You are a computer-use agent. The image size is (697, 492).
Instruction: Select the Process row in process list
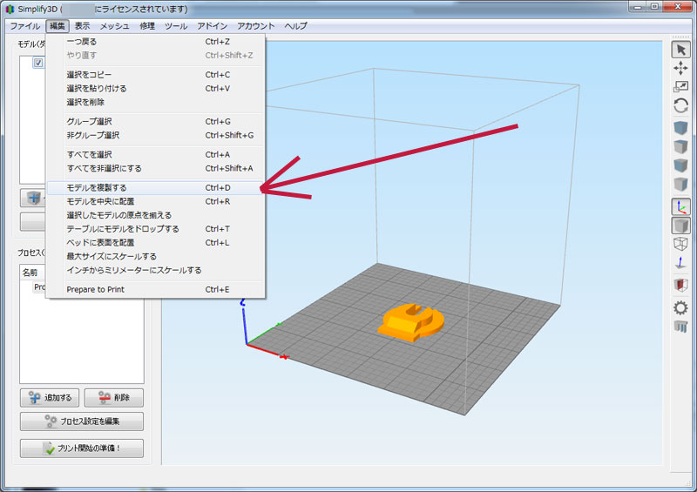point(39,287)
